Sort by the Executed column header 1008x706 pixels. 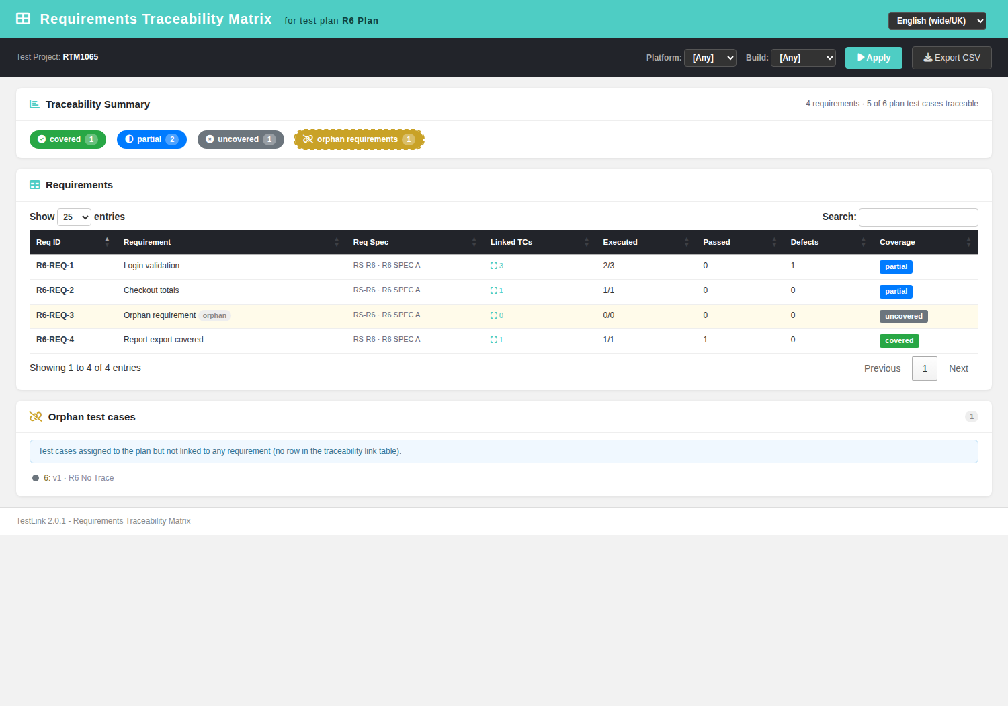646,242
